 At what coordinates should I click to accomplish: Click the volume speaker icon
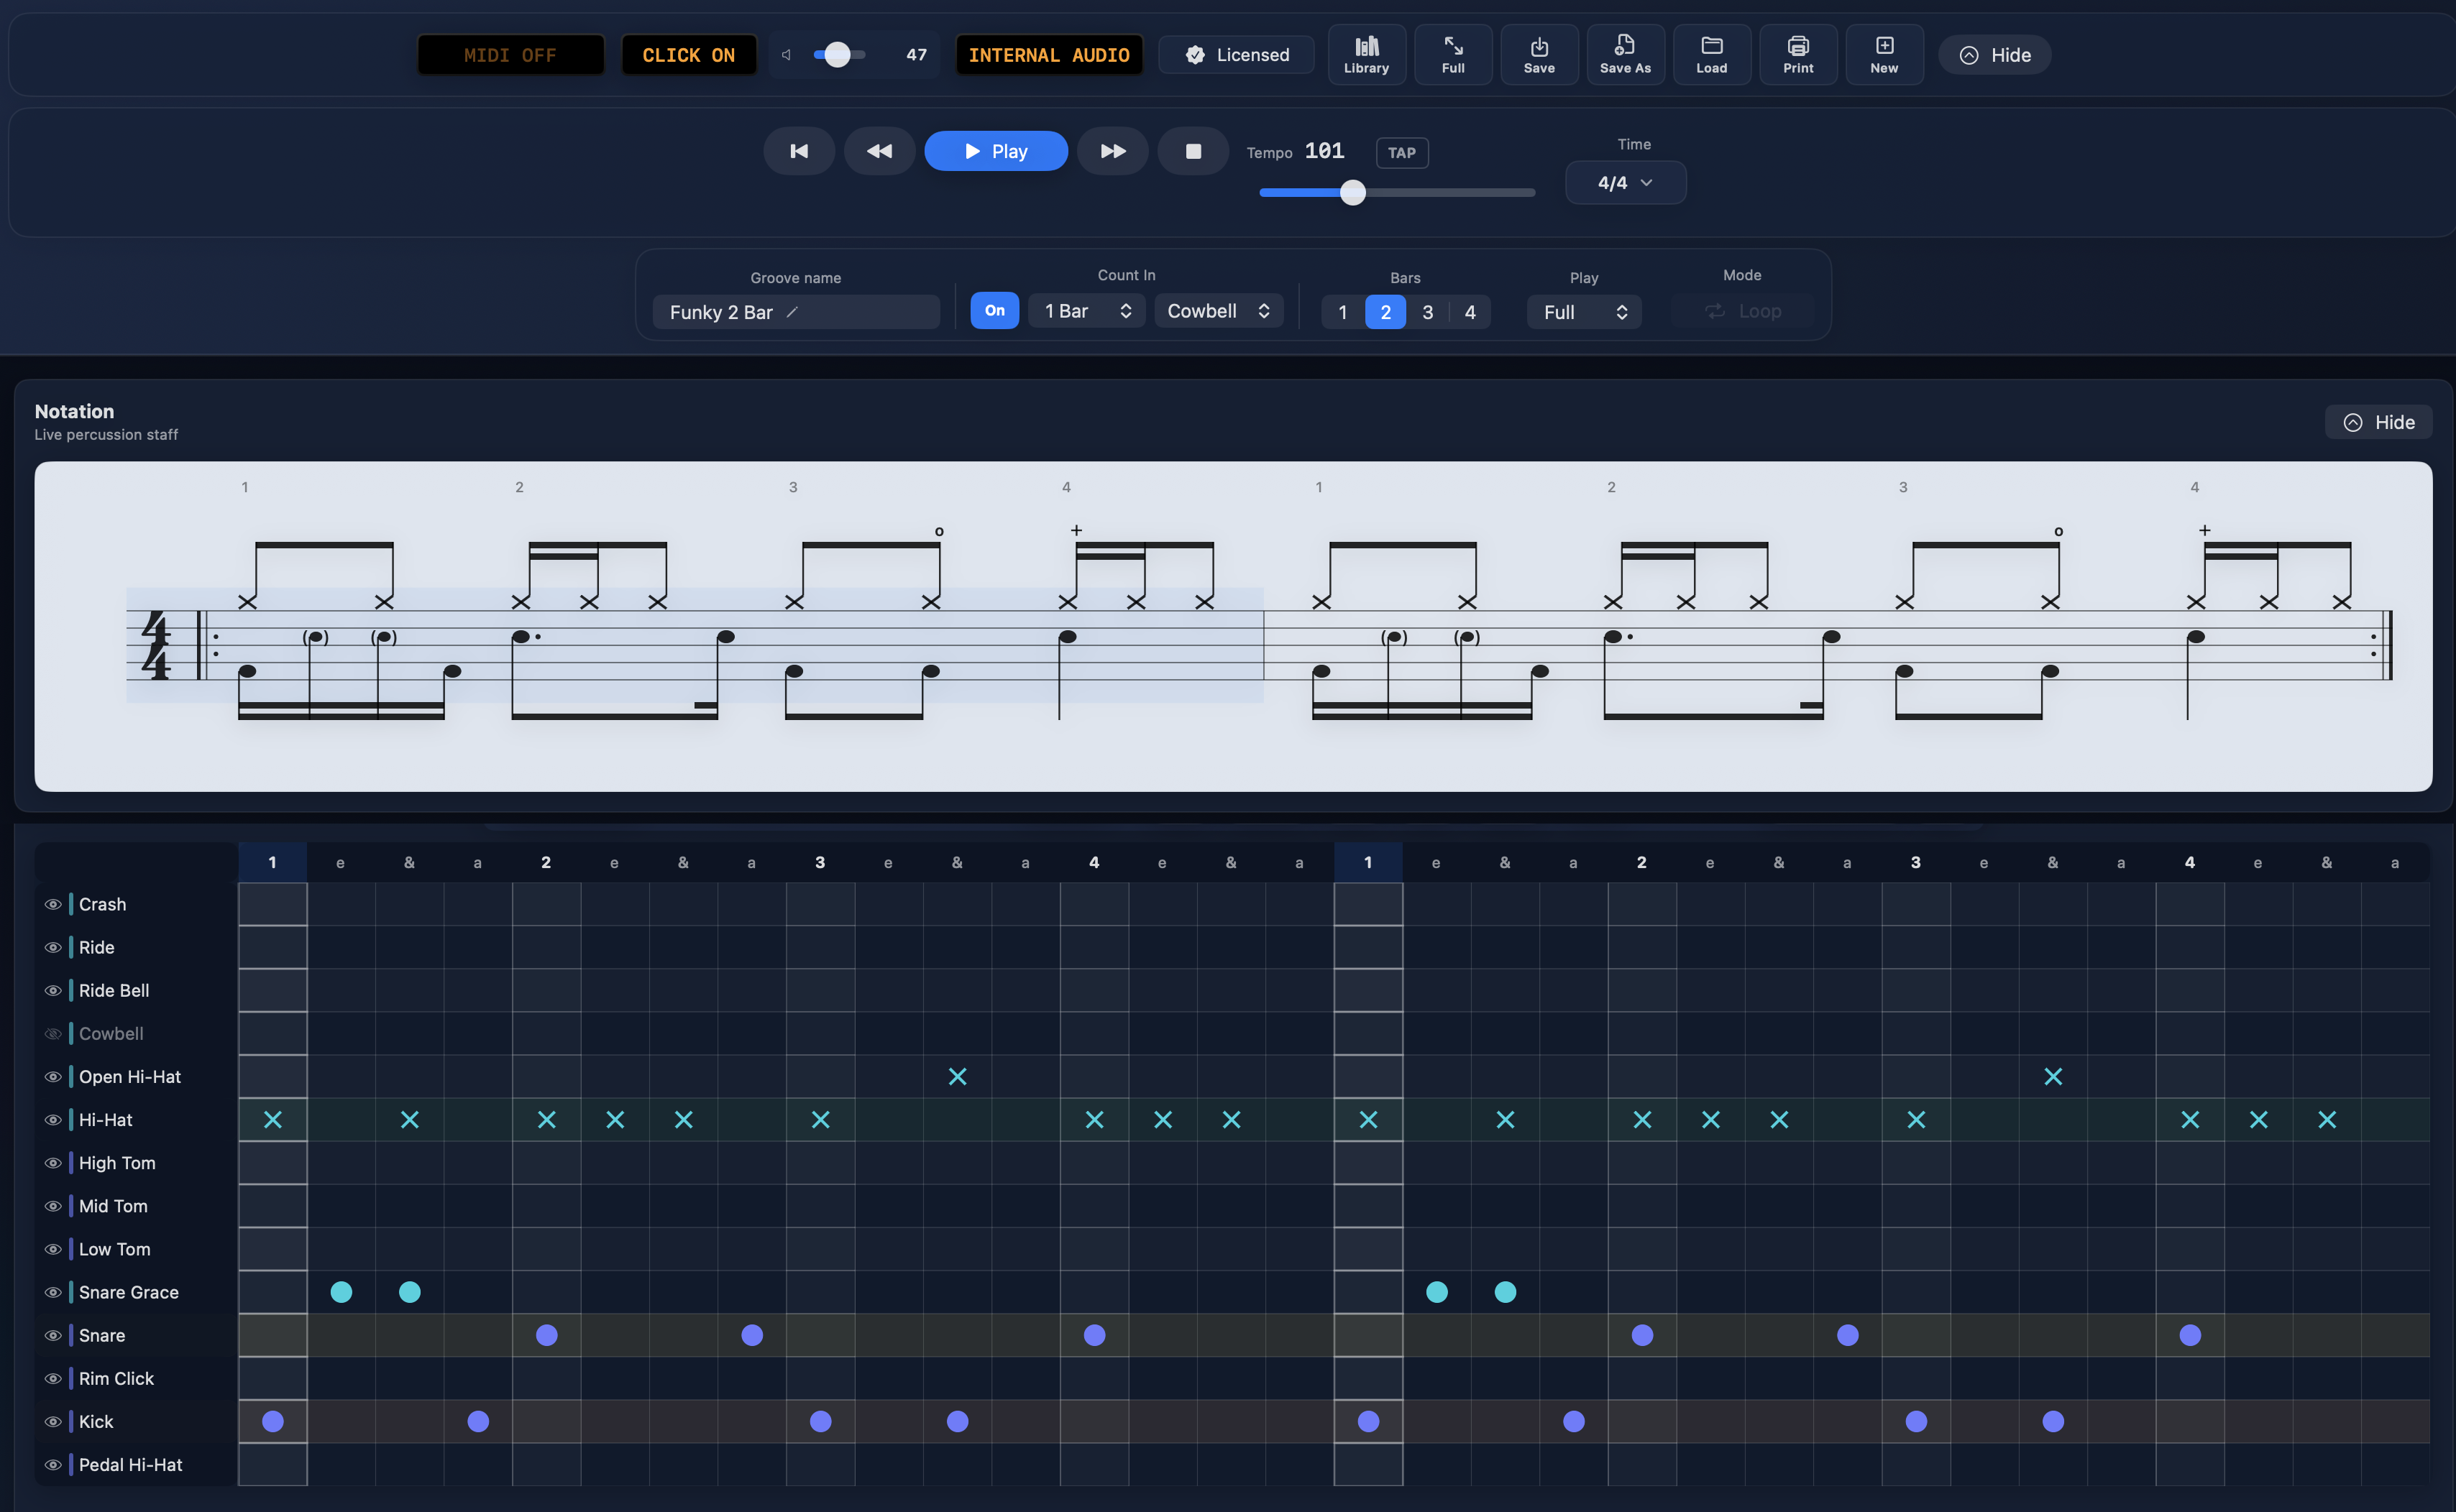[x=787, y=55]
